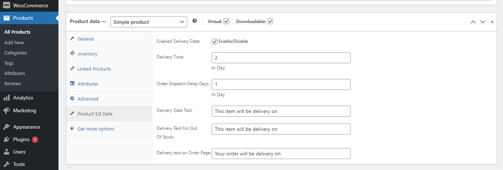The height and width of the screenshot is (170, 503).
Task: Disable the Enabled Delivery Date checkbox
Action: (215, 41)
